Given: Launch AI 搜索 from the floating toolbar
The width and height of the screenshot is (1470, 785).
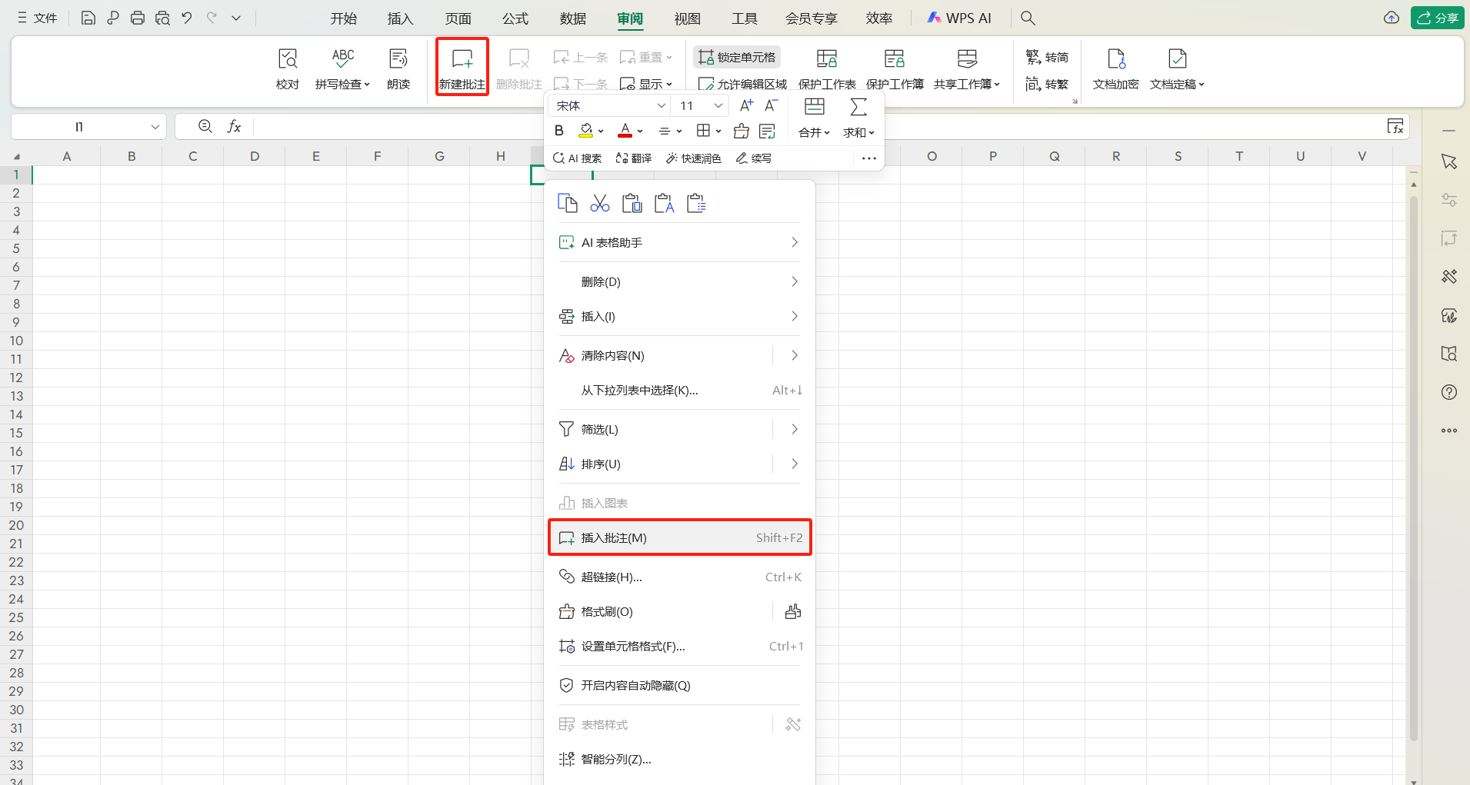Looking at the screenshot, I should [x=576, y=158].
